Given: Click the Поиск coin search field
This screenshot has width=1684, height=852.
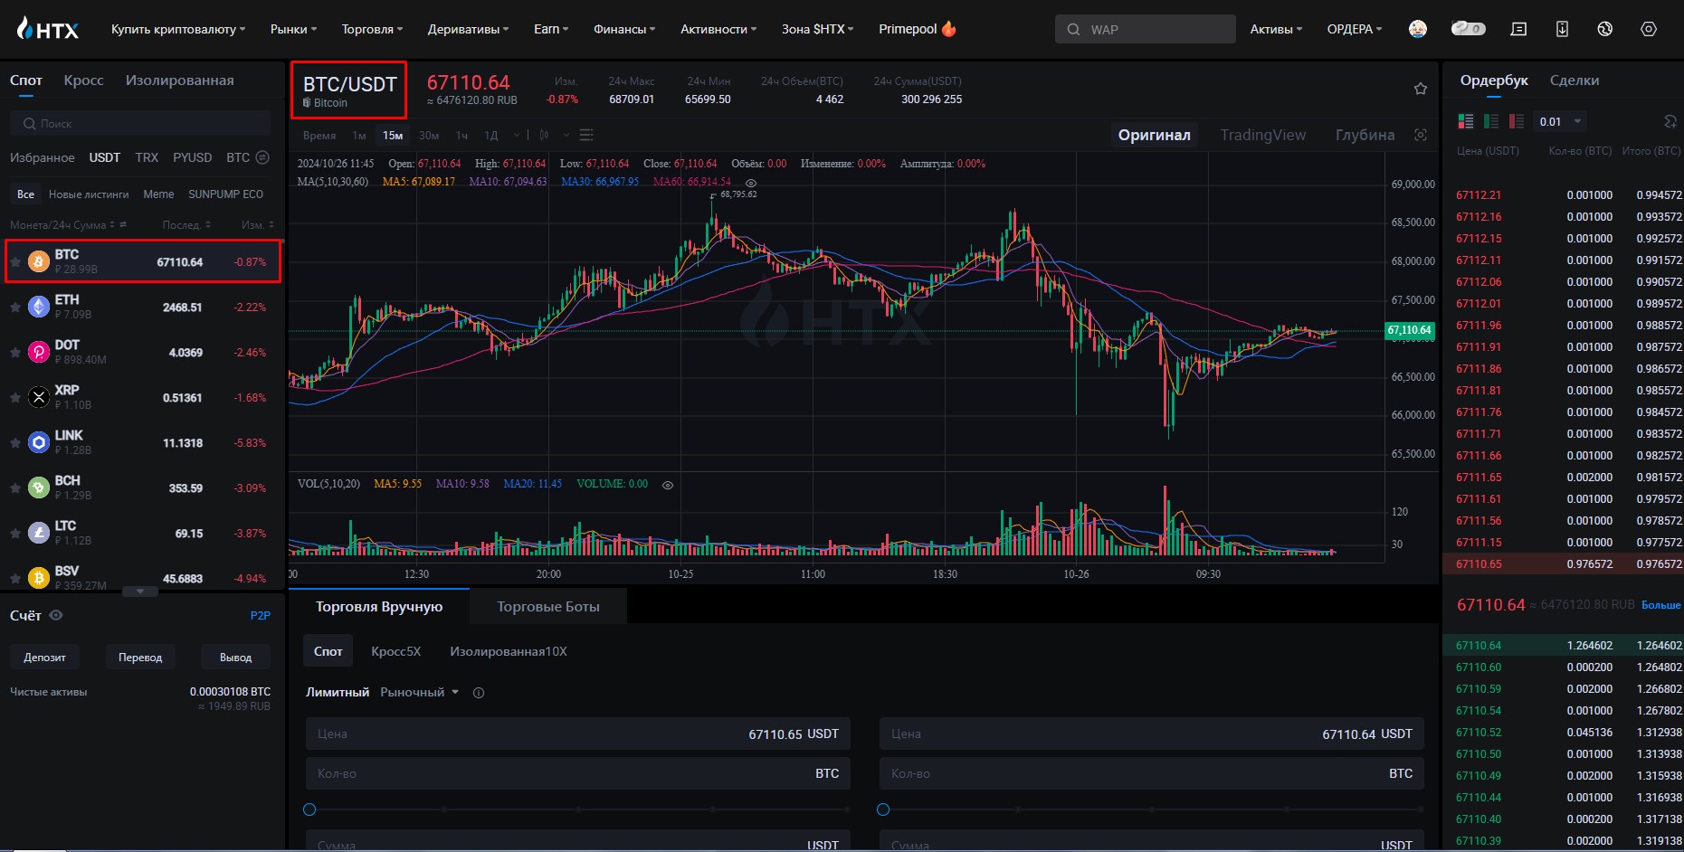Looking at the screenshot, I should pos(140,123).
